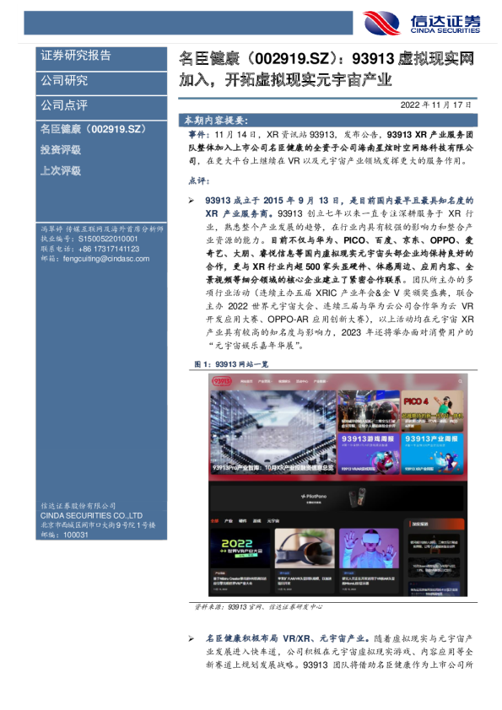Screen dimensions: 502x710
Task: Open the 2022 世界VR产业大会 article thumbnail
Action: [x=240, y=548]
